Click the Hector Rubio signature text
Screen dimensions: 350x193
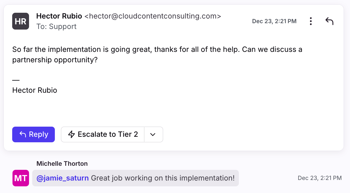coord(35,90)
